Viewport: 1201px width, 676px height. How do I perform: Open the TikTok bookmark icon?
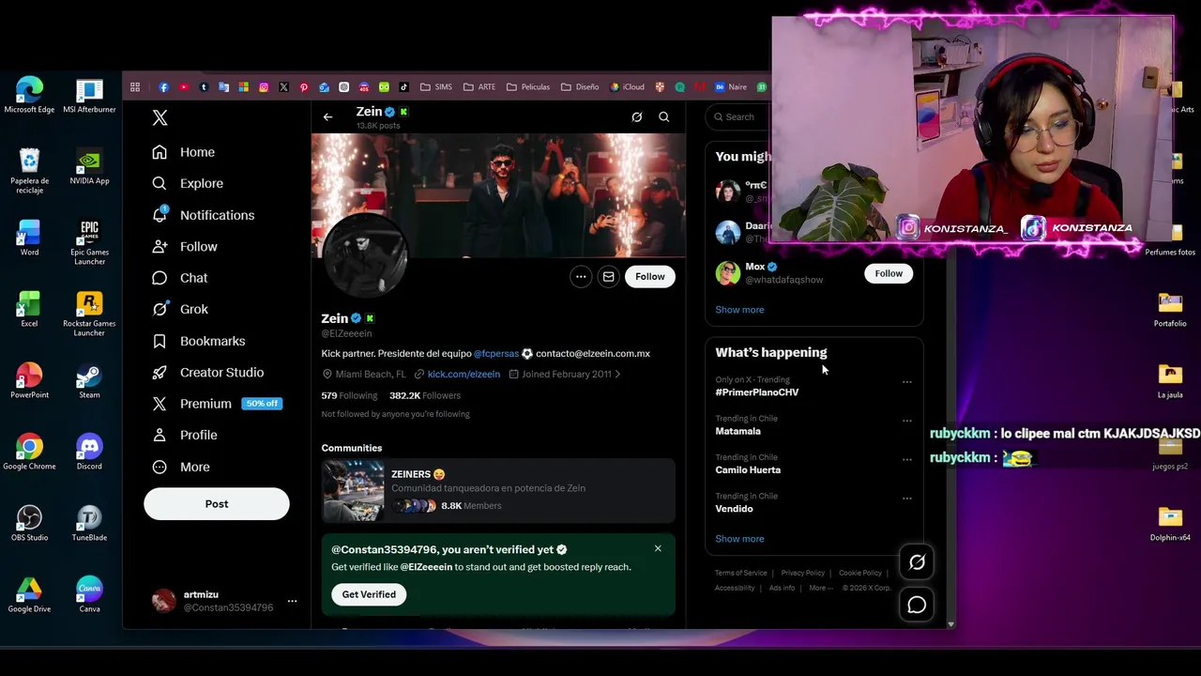coord(403,87)
